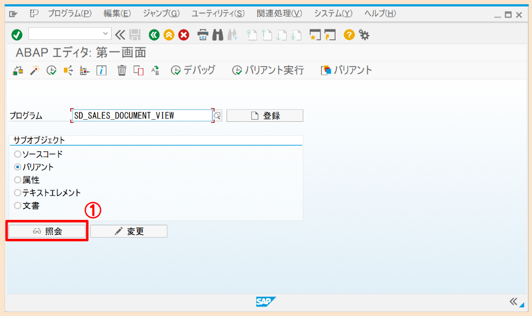Select the 文書 radio button
Image resolution: width=532 pixels, height=316 pixels.
point(17,206)
